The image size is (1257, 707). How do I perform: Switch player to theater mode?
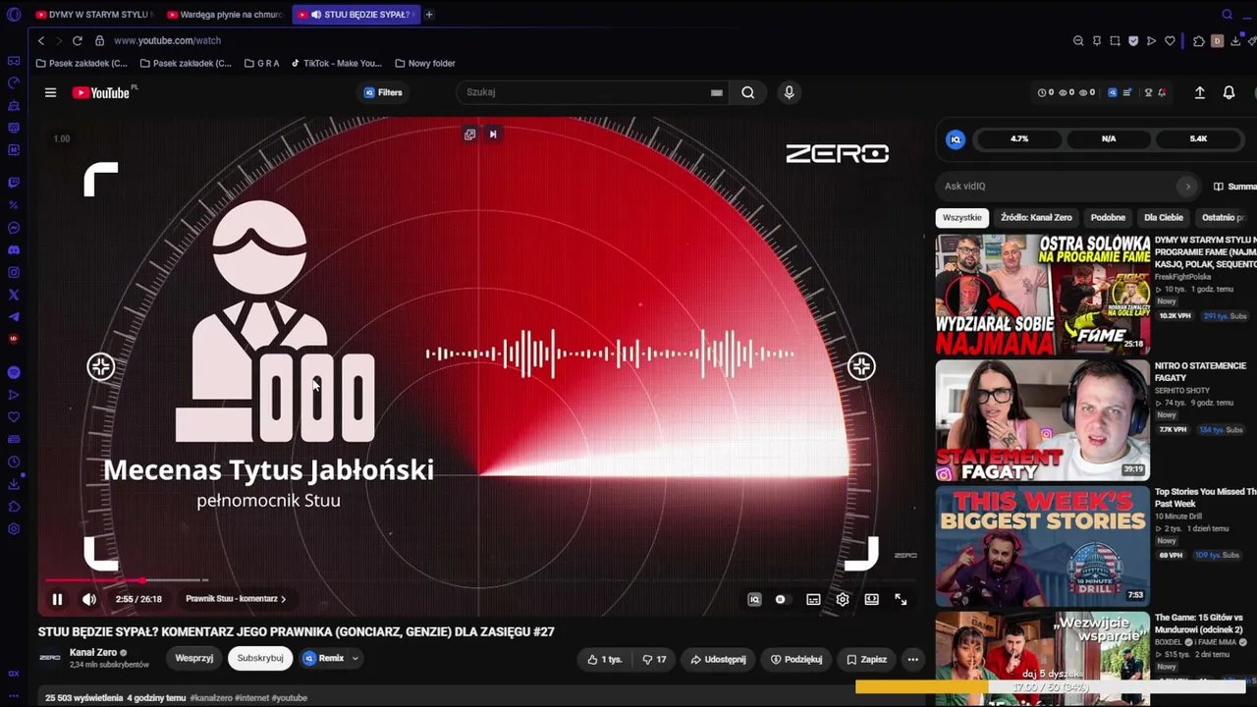pyautogui.click(x=871, y=599)
